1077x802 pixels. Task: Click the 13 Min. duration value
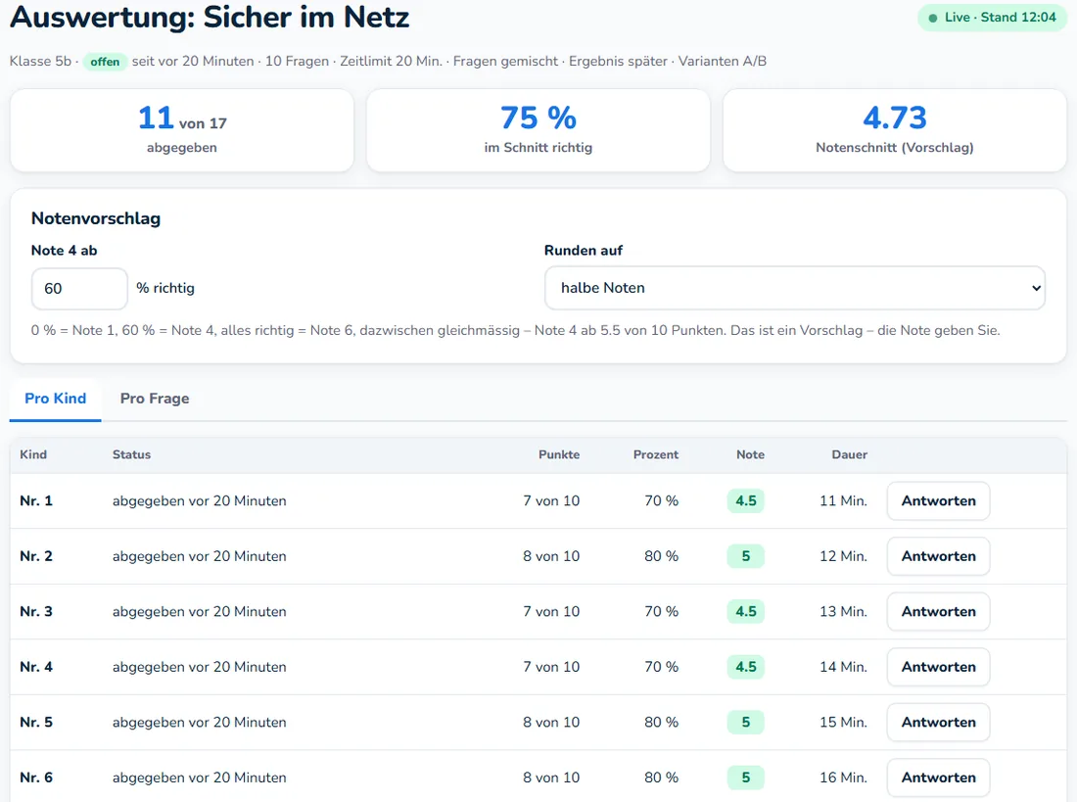(x=843, y=612)
